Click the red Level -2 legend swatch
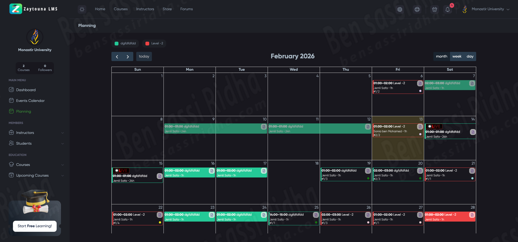This screenshot has width=518, height=242. (147, 44)
